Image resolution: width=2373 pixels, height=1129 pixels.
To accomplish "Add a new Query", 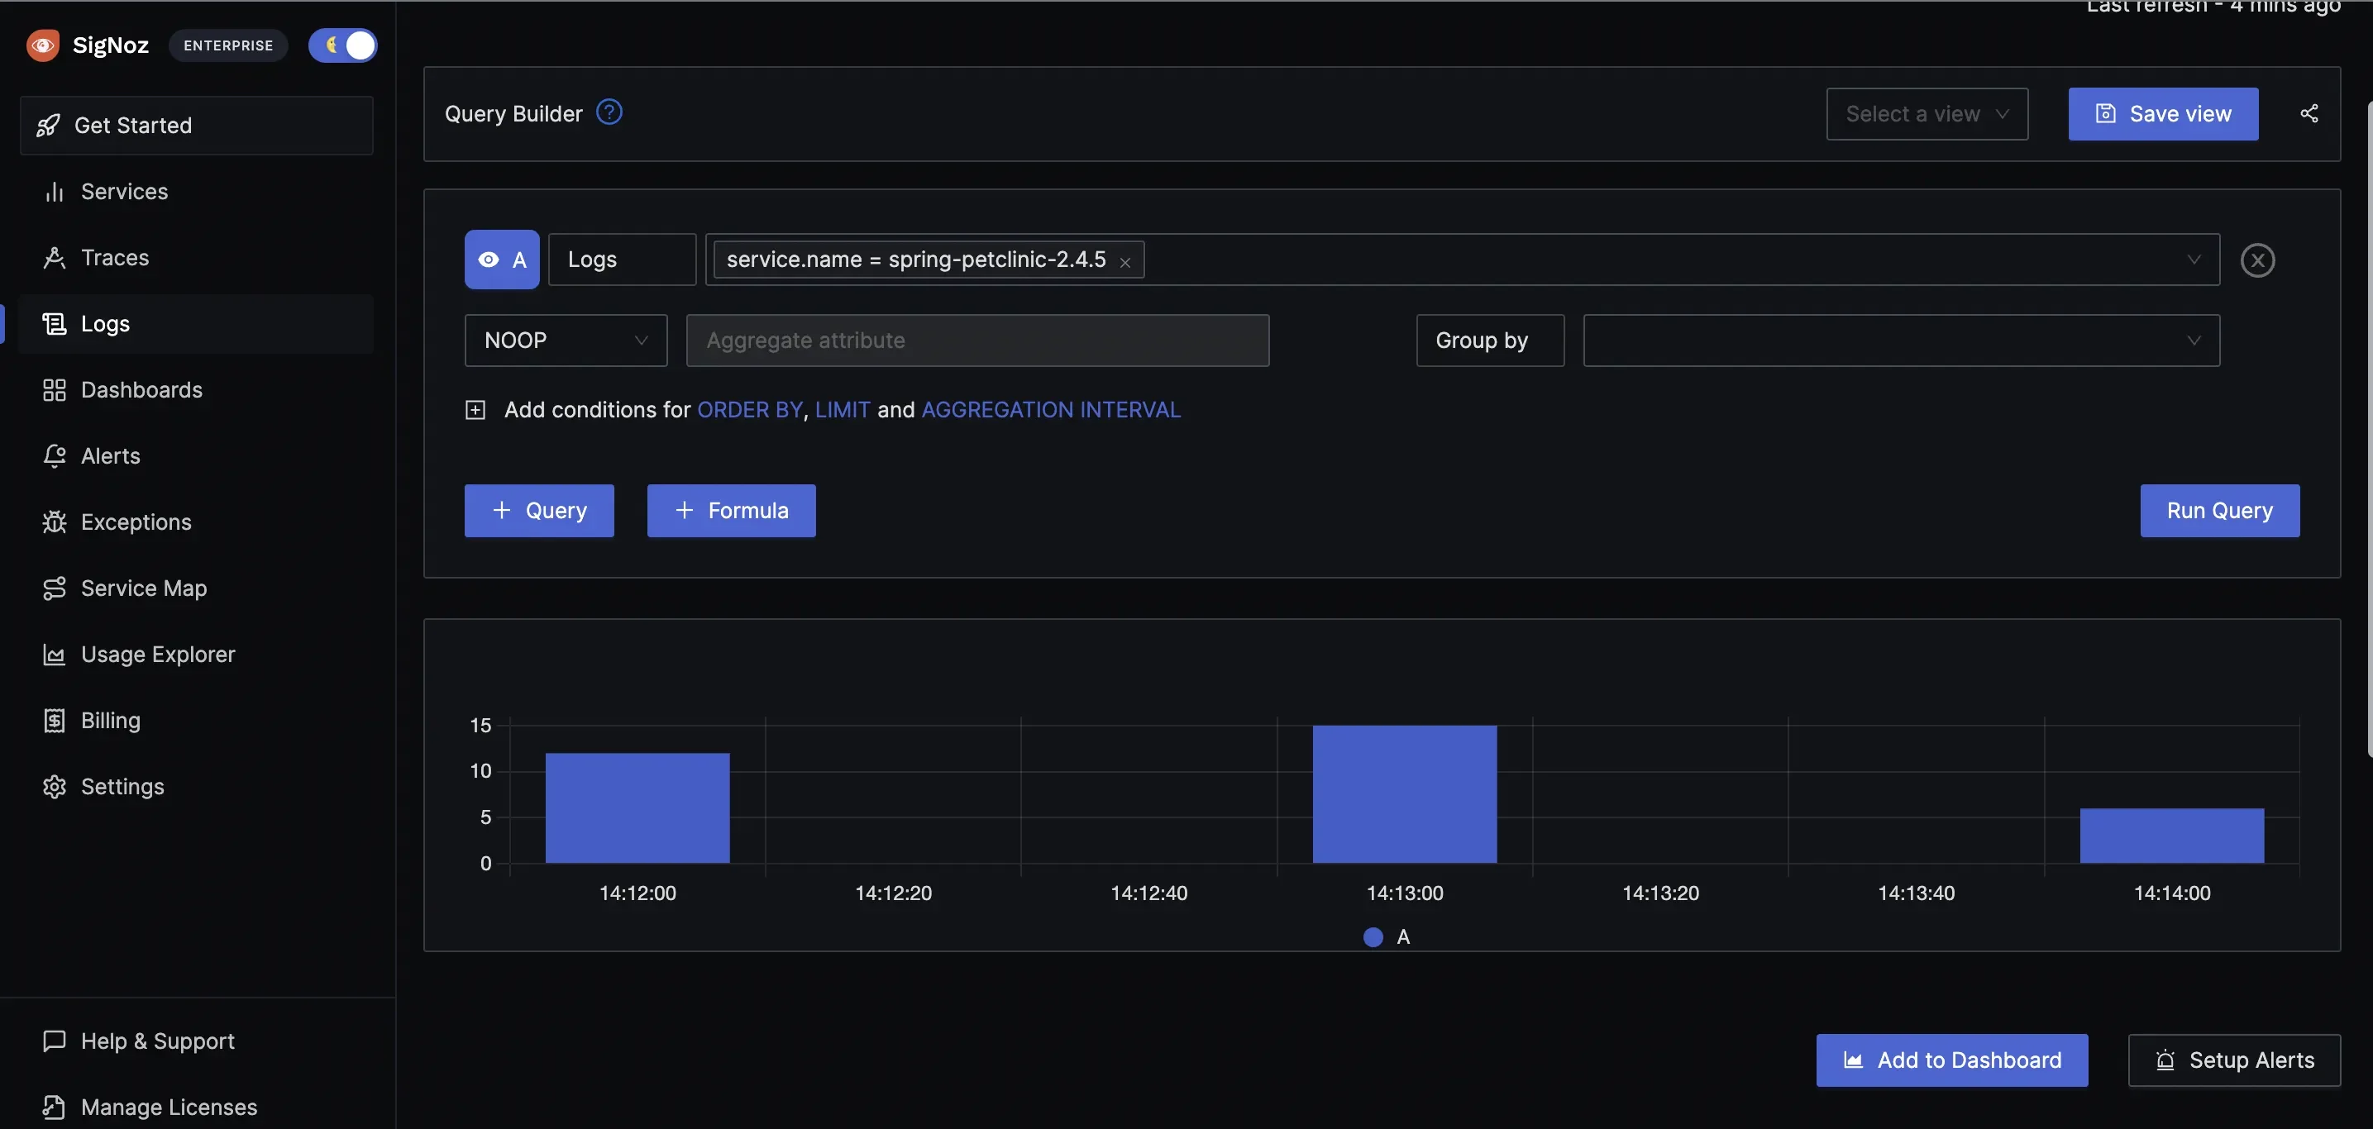I will (x=539, y=511).
